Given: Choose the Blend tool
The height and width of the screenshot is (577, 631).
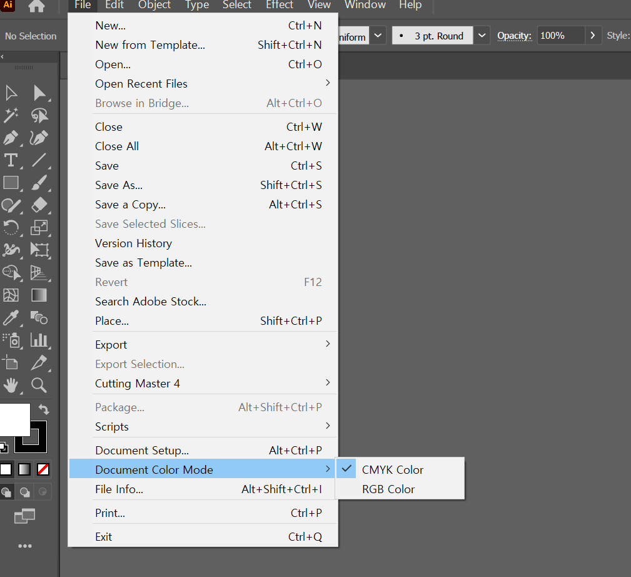Looking at the screenshot, I should [39, 318].
